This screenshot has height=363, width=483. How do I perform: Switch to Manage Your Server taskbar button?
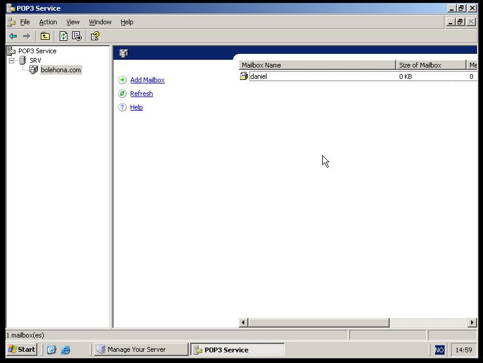point(141,349)
